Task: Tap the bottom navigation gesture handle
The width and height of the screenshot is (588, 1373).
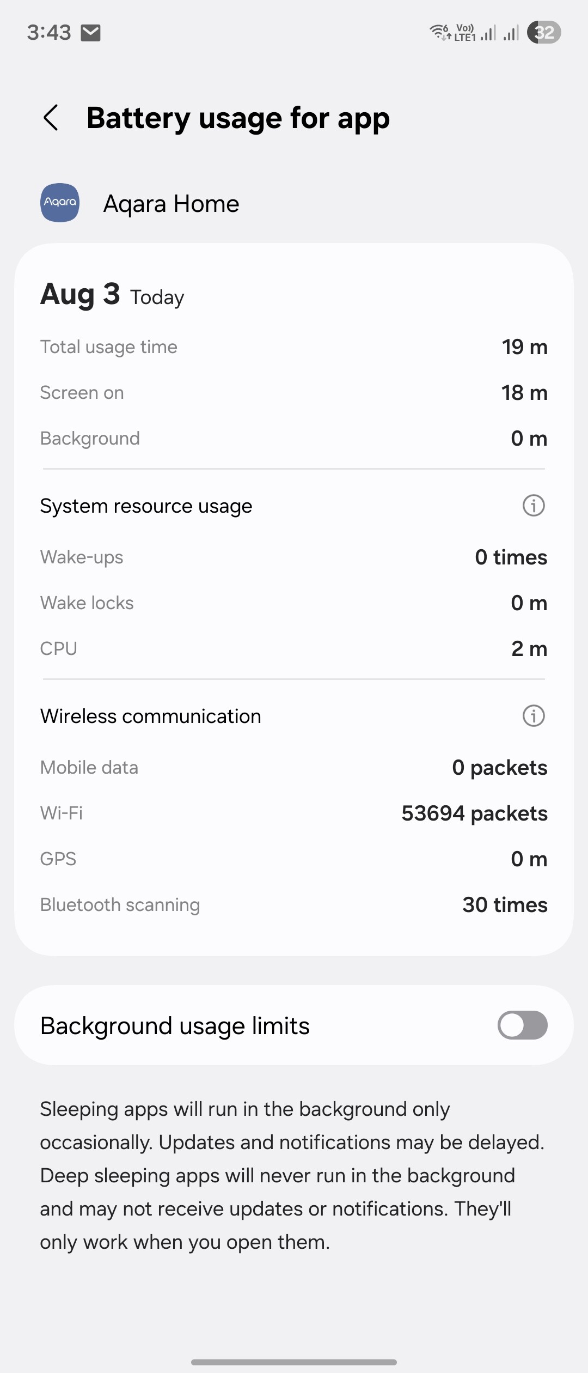Action: [294, 1362]
